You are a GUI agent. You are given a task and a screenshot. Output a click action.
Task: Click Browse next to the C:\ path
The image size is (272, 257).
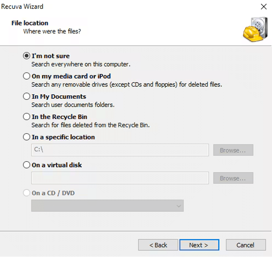[233, 150]
